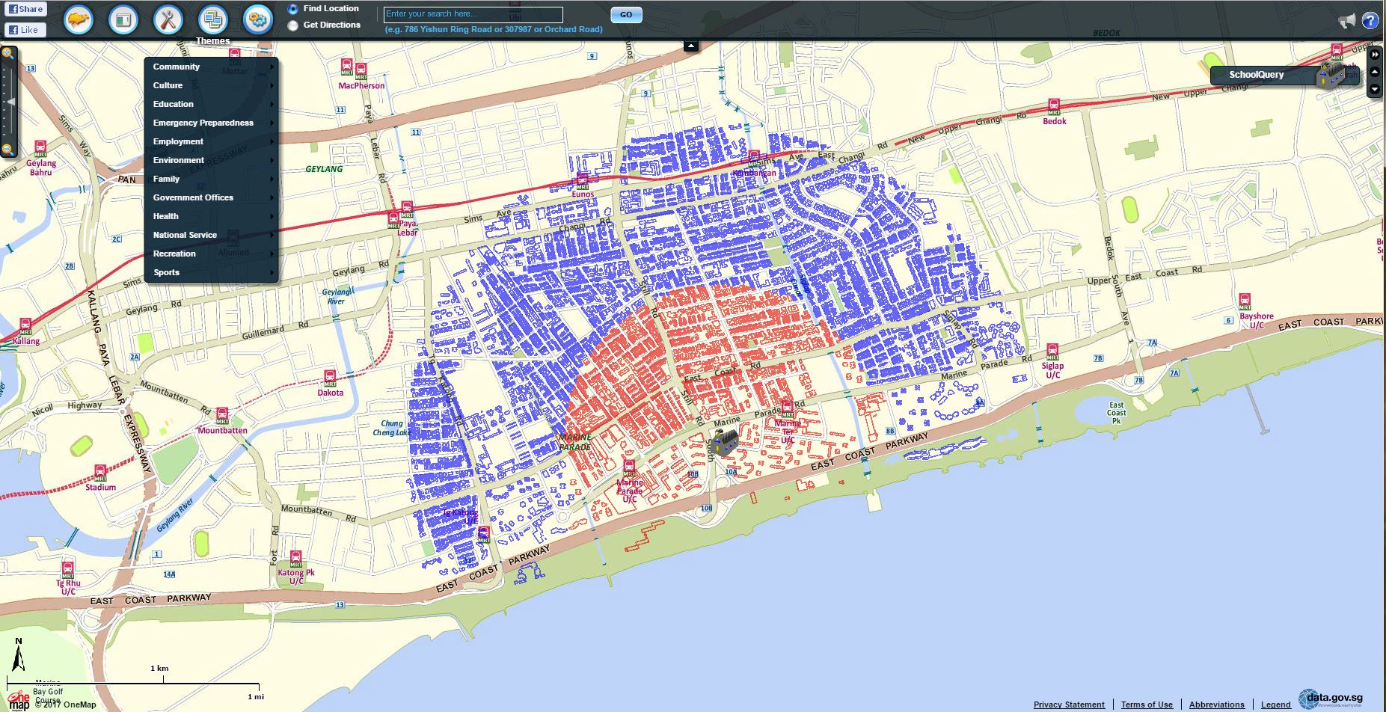Click the Bayshore U/C MRT station icon
This screenshot has width=1386, height=712.
pos(1245,301)
